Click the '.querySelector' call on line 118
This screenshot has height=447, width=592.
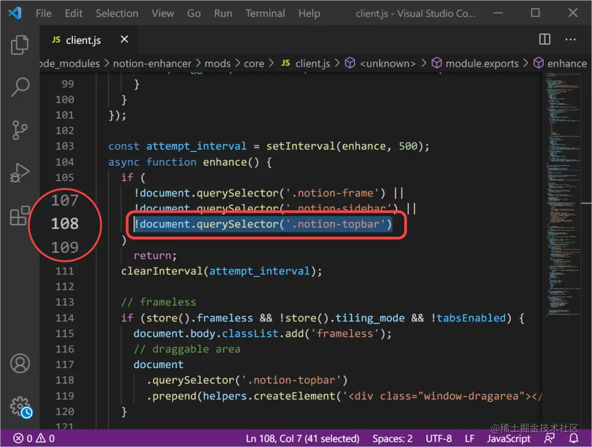tap(190, 380)
